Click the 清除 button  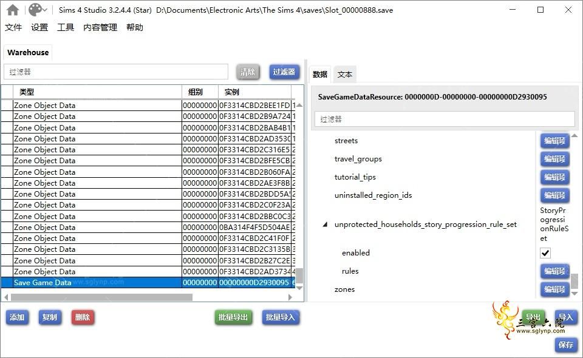pos(248,72)
